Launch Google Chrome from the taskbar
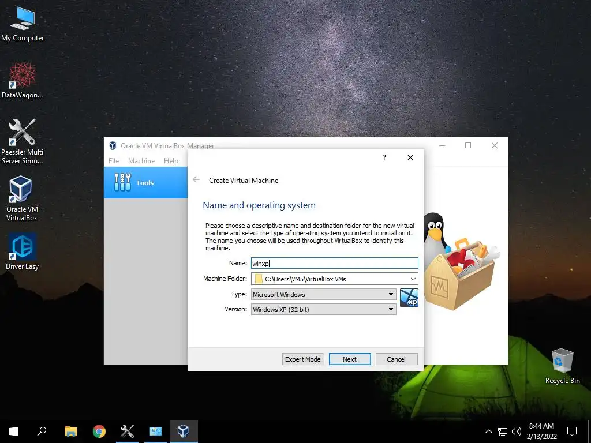The image size is (591, 443). 99,431
